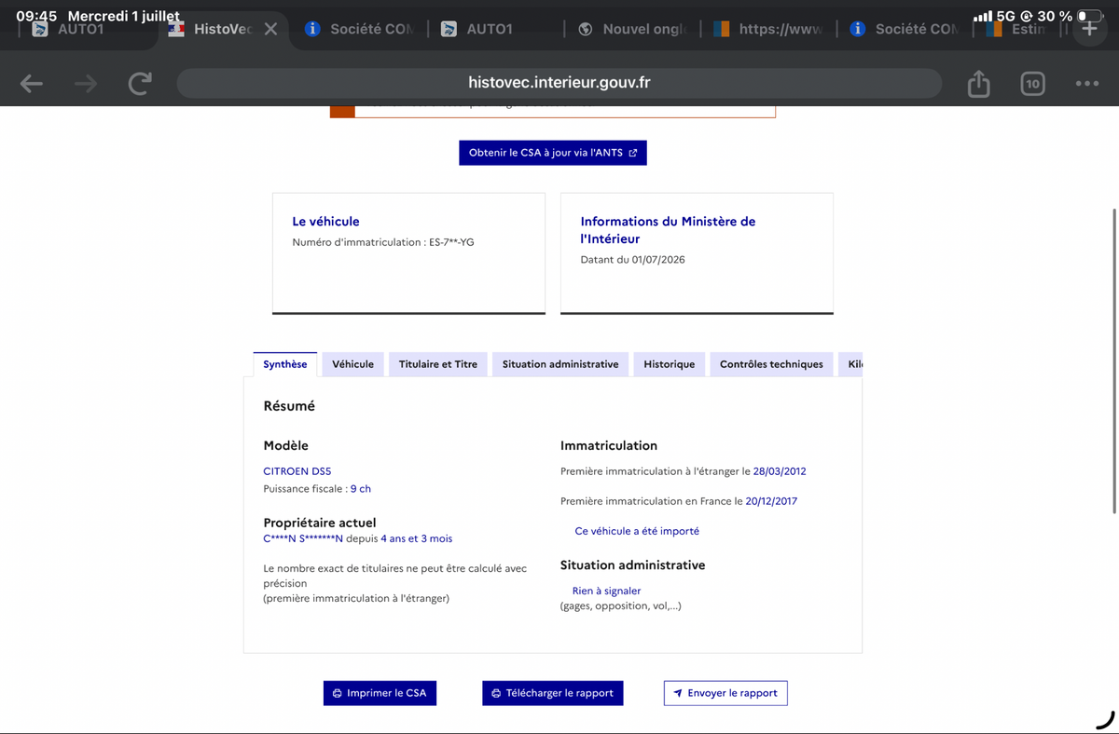The height and width of the screenshot is (734, 1119).
Task: Click the external link icon on ANTS button
Action: coord(633,153)
